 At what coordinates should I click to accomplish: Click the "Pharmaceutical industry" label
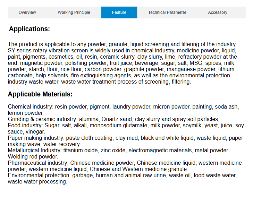[38, 163]
